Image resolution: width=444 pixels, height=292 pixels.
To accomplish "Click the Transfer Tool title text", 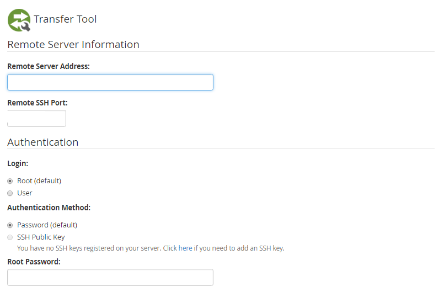I will pos(65,19).
